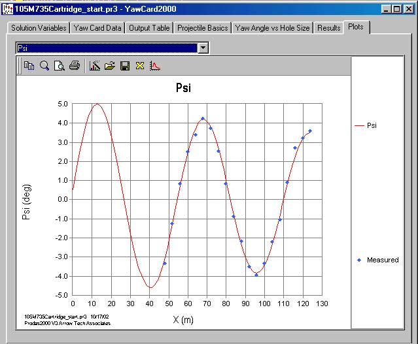Viewport: 418px width, 344px height.
Task: Click the red curve fit icon
Action: (x=155, y=66)
